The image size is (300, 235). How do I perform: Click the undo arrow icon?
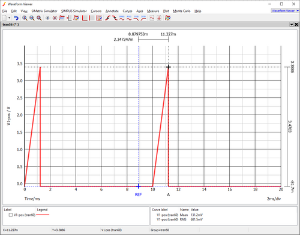[16, 18]
